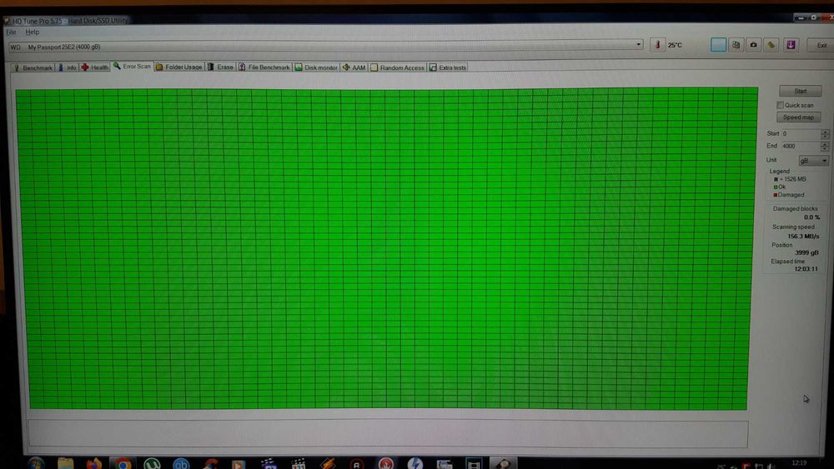The height and width of the screenshot is (469, 834).
Task: Click the thermometer temperature icon
Action: [x=657, y=45]
